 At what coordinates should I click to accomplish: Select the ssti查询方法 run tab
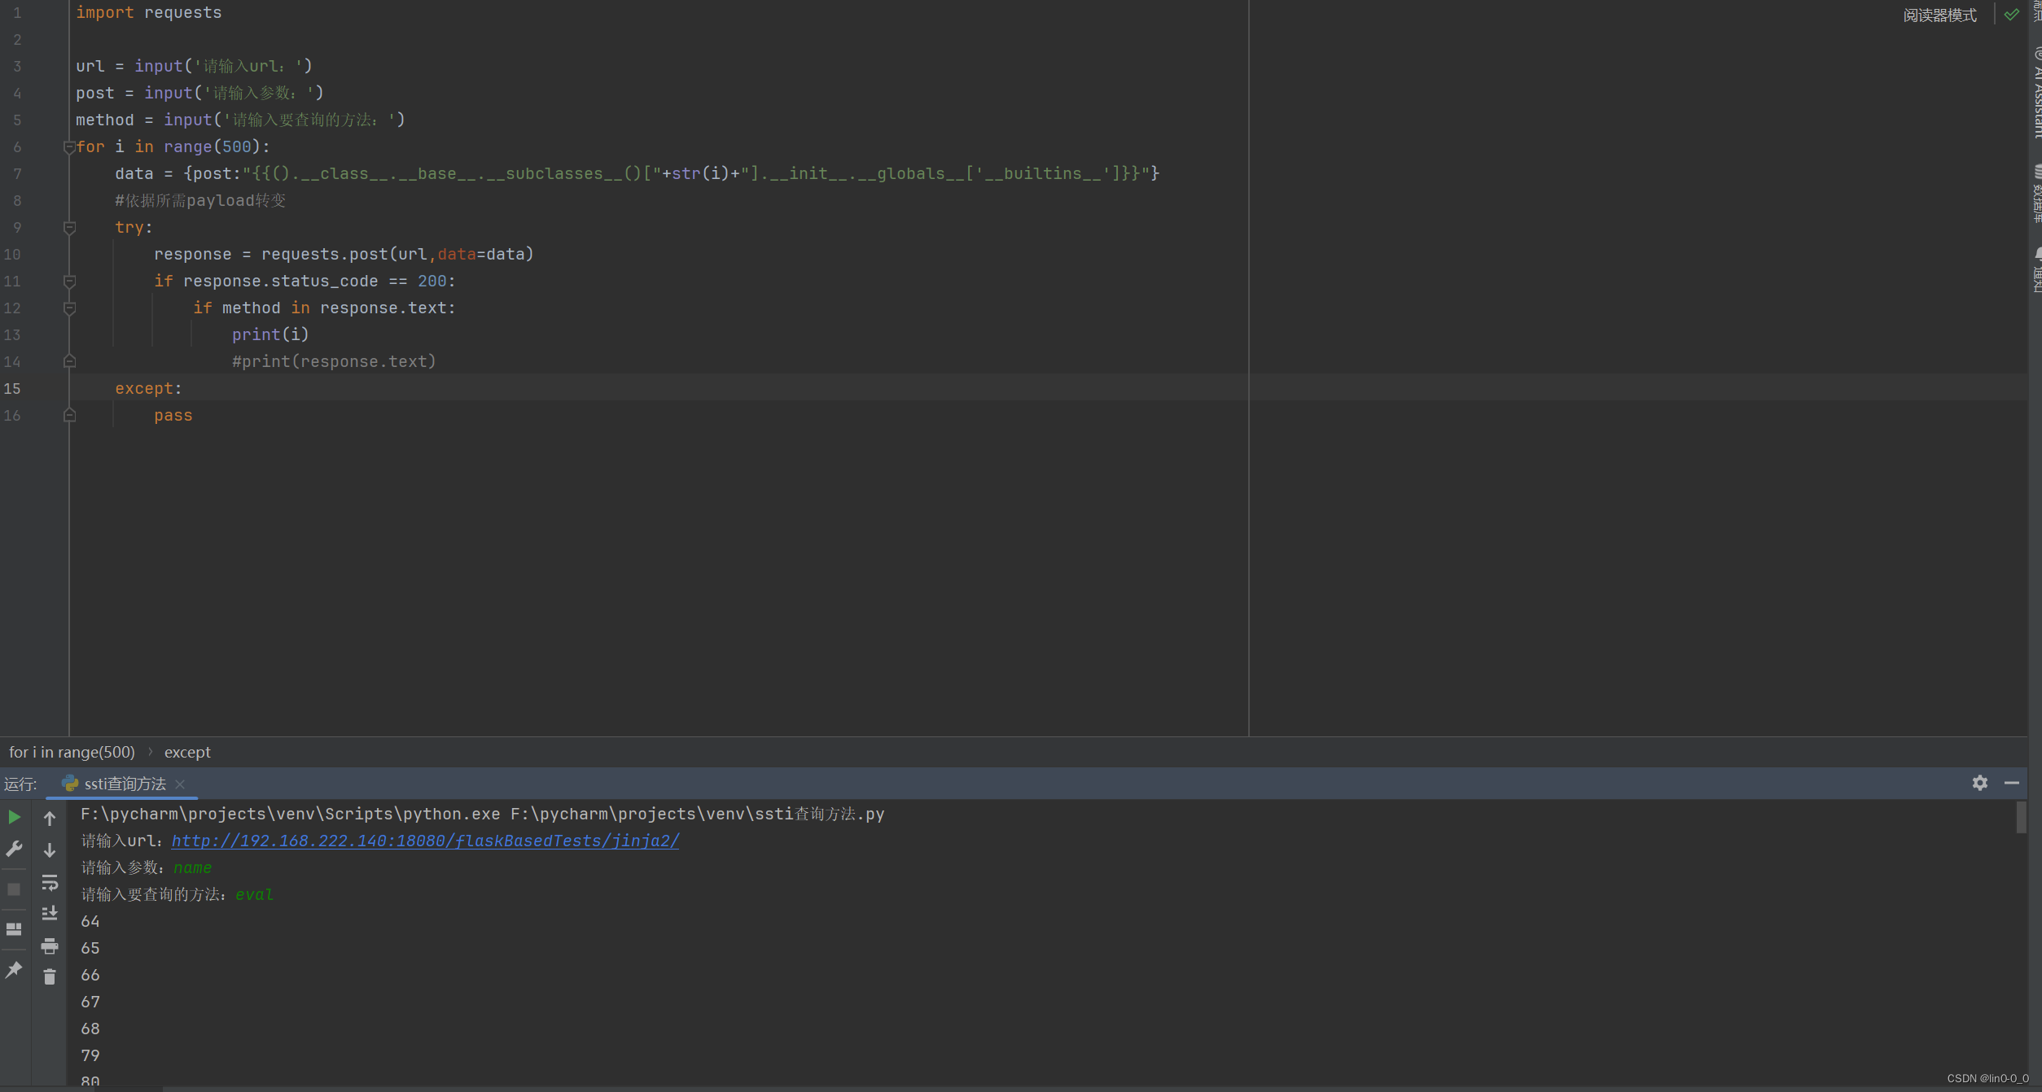coord(124,784)
